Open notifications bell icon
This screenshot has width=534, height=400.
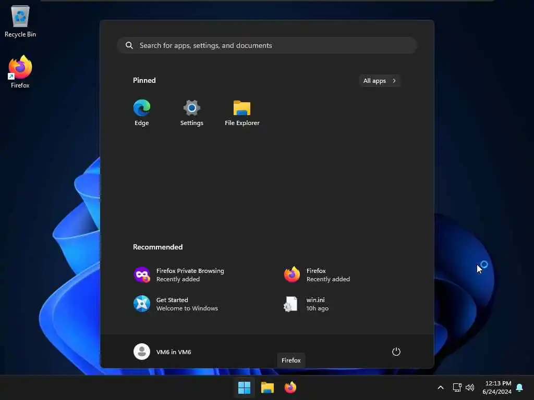(519, 387)
